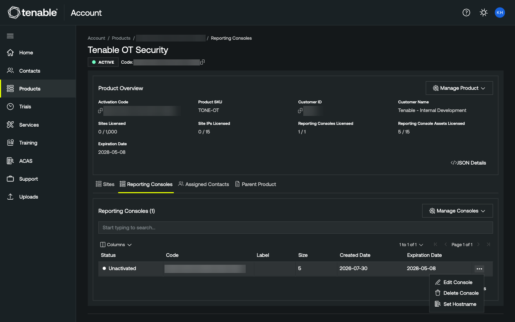Click the row actions ellipsis button
This screenshot has height=322, width=515.
[x=479, y=269]
